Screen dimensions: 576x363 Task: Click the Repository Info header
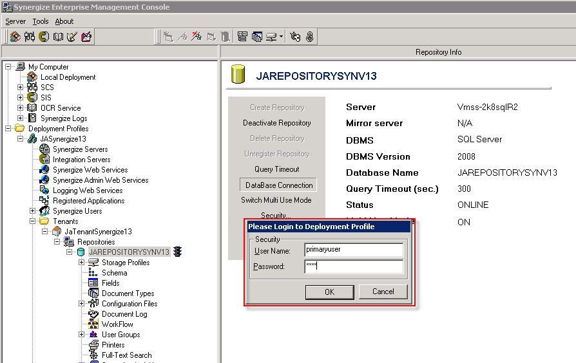[439, 52]
